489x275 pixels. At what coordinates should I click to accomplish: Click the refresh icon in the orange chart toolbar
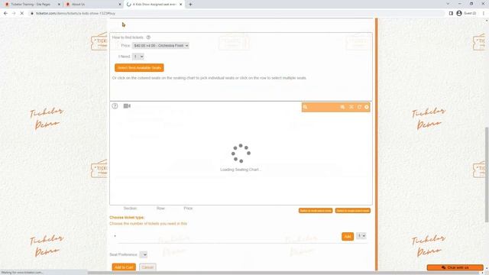tap(359, 107)
